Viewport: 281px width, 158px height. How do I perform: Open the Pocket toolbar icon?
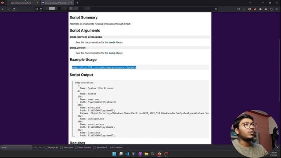(238, 9)
